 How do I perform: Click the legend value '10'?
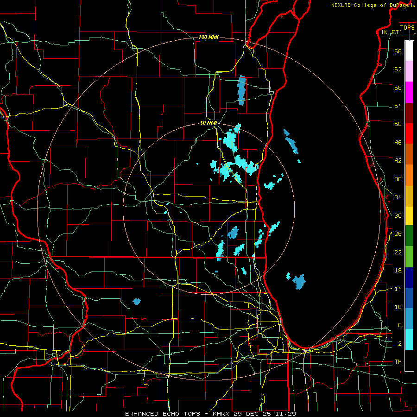pyautogui.click(x=398, y=307)
